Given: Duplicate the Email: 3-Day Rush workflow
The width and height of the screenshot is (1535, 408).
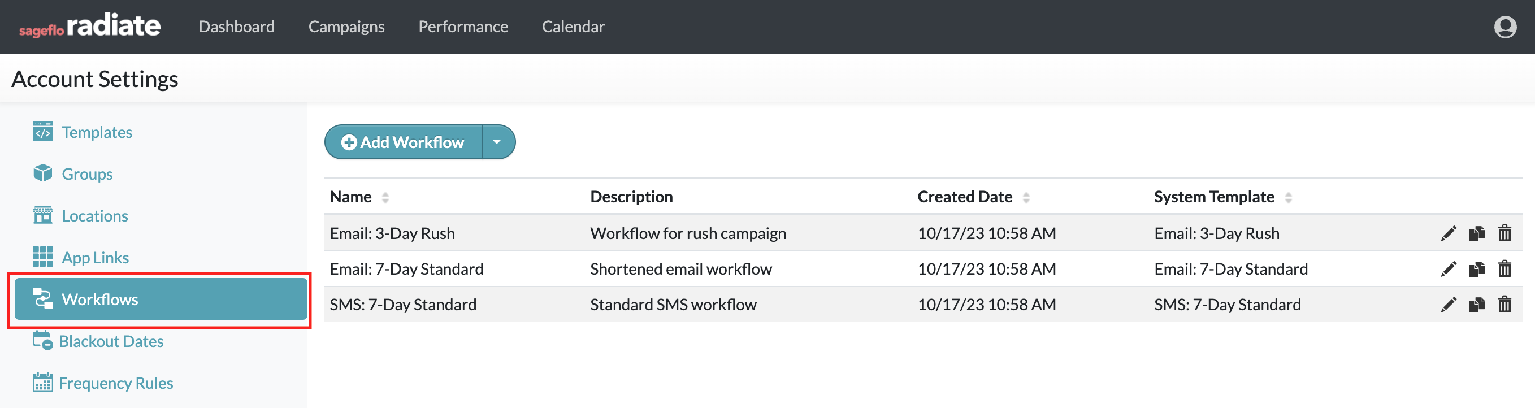Looking at the screenshot, I should (1476, 233).
